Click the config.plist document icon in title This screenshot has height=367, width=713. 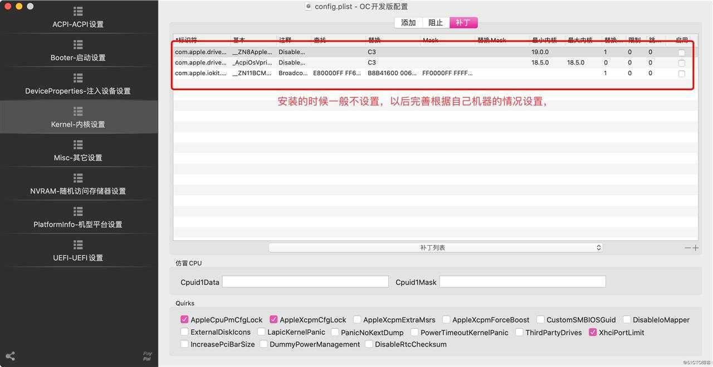point(308,7)
